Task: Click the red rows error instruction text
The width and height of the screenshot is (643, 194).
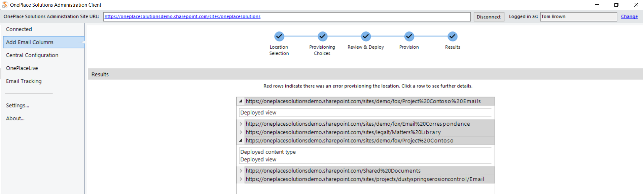Action: pos(368,86)
